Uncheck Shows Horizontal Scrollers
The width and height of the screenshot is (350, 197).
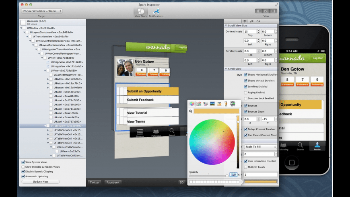point(245,74)
